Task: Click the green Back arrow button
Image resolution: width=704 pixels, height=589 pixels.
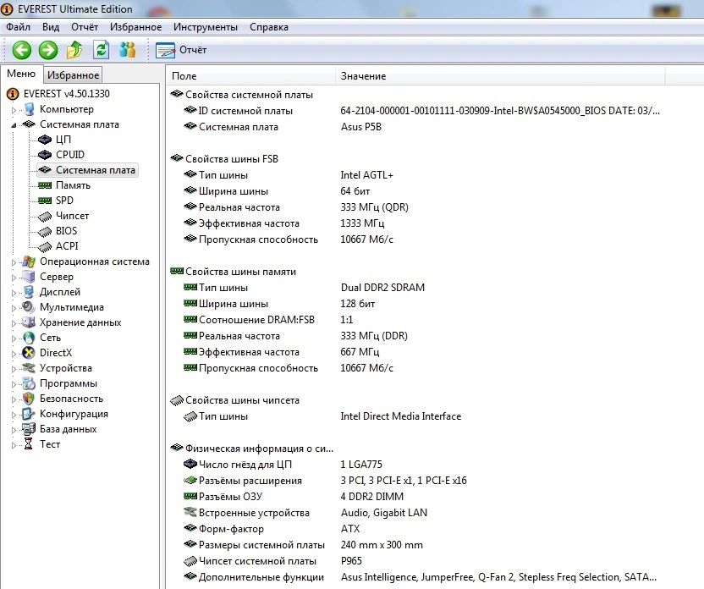Action: [21, 50]
